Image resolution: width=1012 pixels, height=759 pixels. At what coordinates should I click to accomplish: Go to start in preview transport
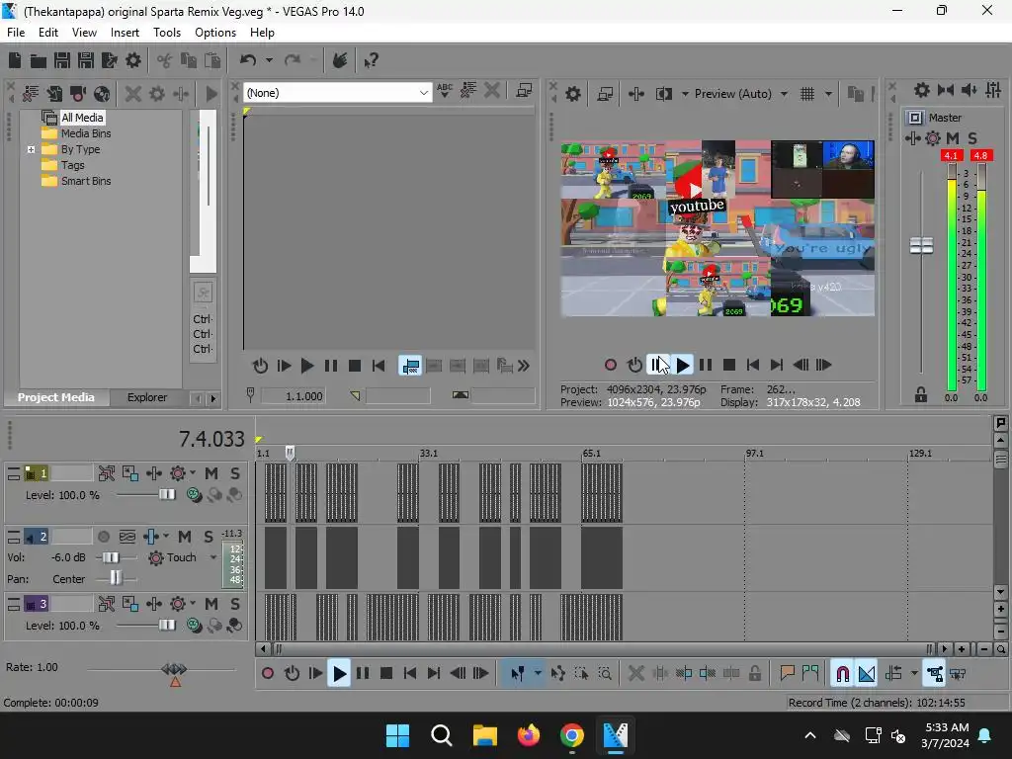click(752, 366)
